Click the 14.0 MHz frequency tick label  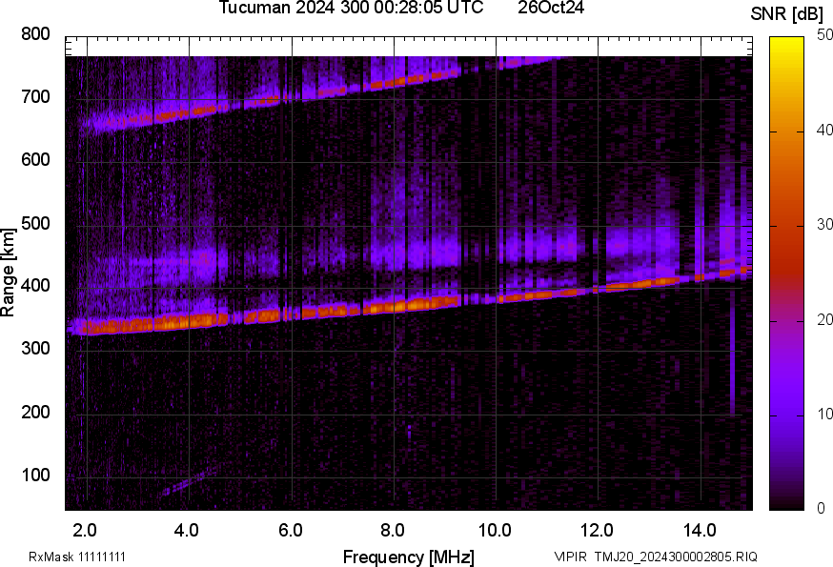tap(700, 530)
